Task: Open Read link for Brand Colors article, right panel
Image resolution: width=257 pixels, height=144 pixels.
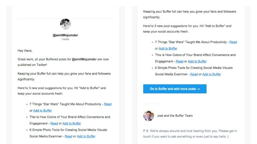Action: 180,61
